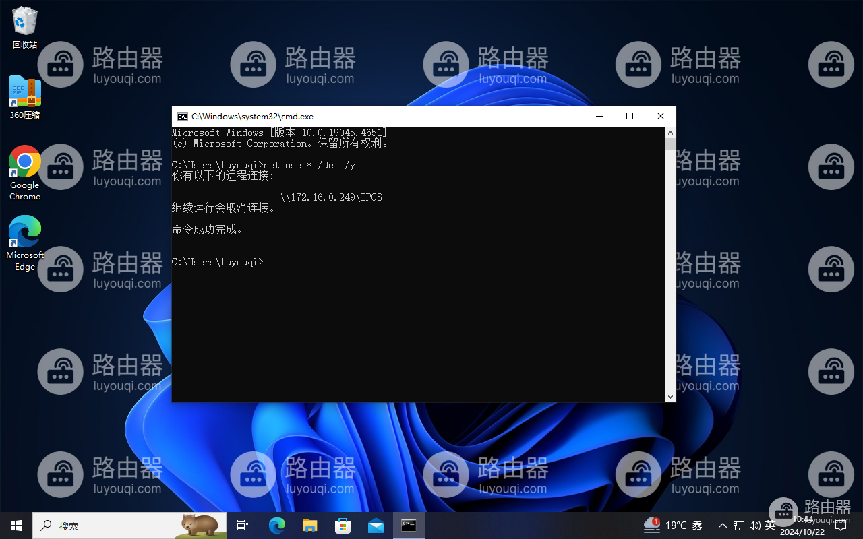Click the taskbar clock showing 2024/10/22
Screen dimensions: 863x539
pyautogui.click(x=802, y=526)
